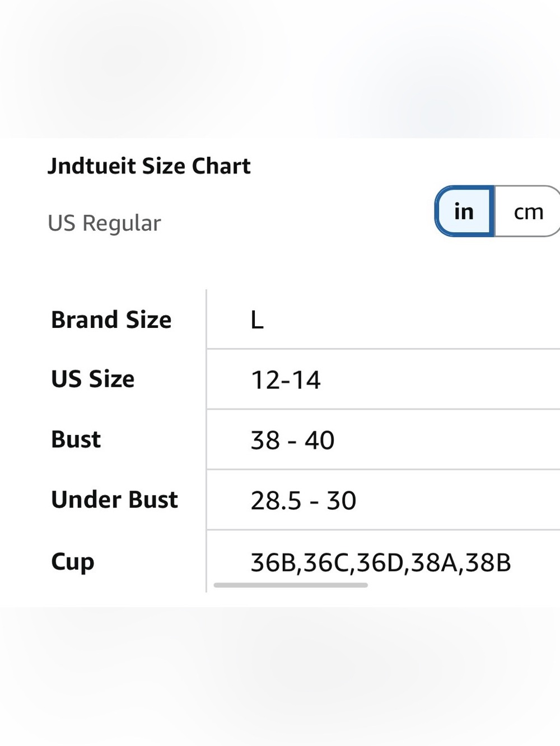The height and width of the screenshot is (746, 560).
Task: Click the US Size row header
Action: point(92,379)
